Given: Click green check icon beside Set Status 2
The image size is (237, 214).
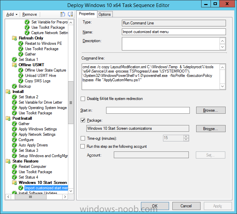Looking at the screenshot, I should point(14,97).
